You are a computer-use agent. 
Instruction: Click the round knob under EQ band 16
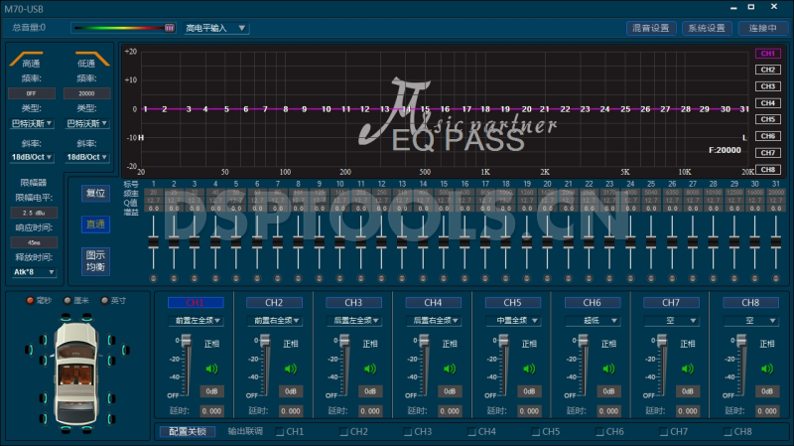(x=464, y=278)
